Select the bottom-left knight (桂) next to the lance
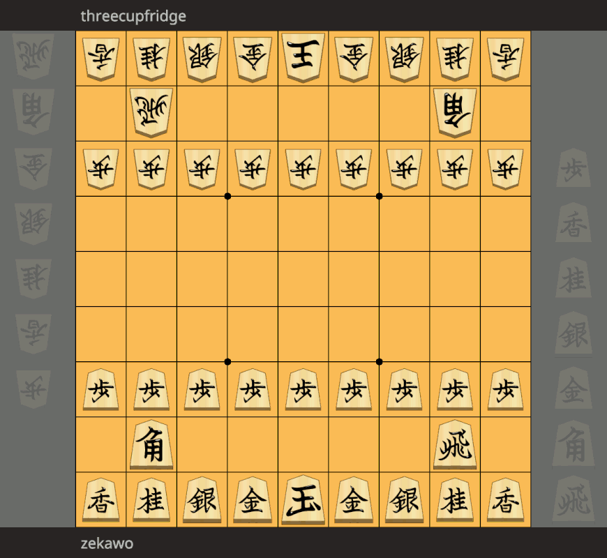This screenshot has width=607, height=558. [151, 500]
